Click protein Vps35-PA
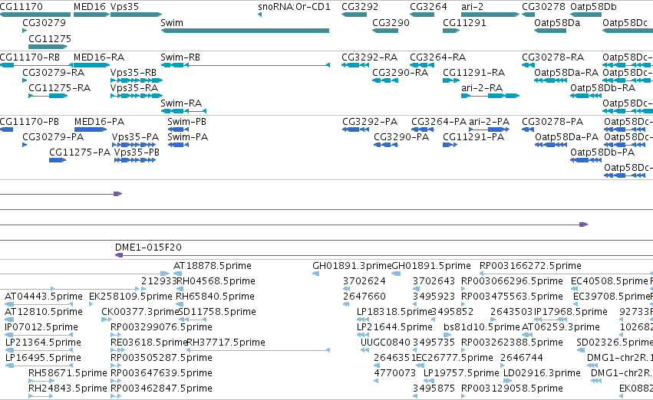Screen dimensions: 653x400 (x=135, y=137)
